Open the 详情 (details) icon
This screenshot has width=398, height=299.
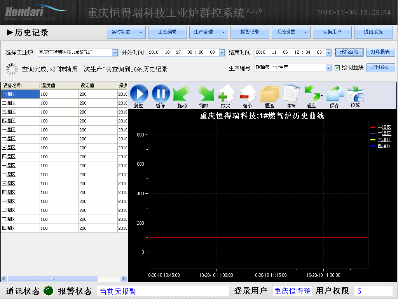[291, 94]
